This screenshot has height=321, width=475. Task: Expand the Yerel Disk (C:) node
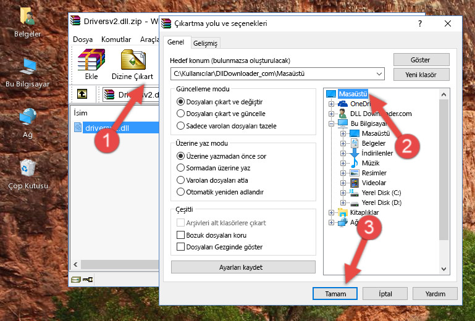343,193
